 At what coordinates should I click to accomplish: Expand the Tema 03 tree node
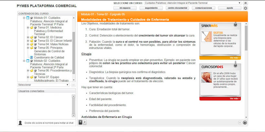pyautogui.click(x=28, y=41)
